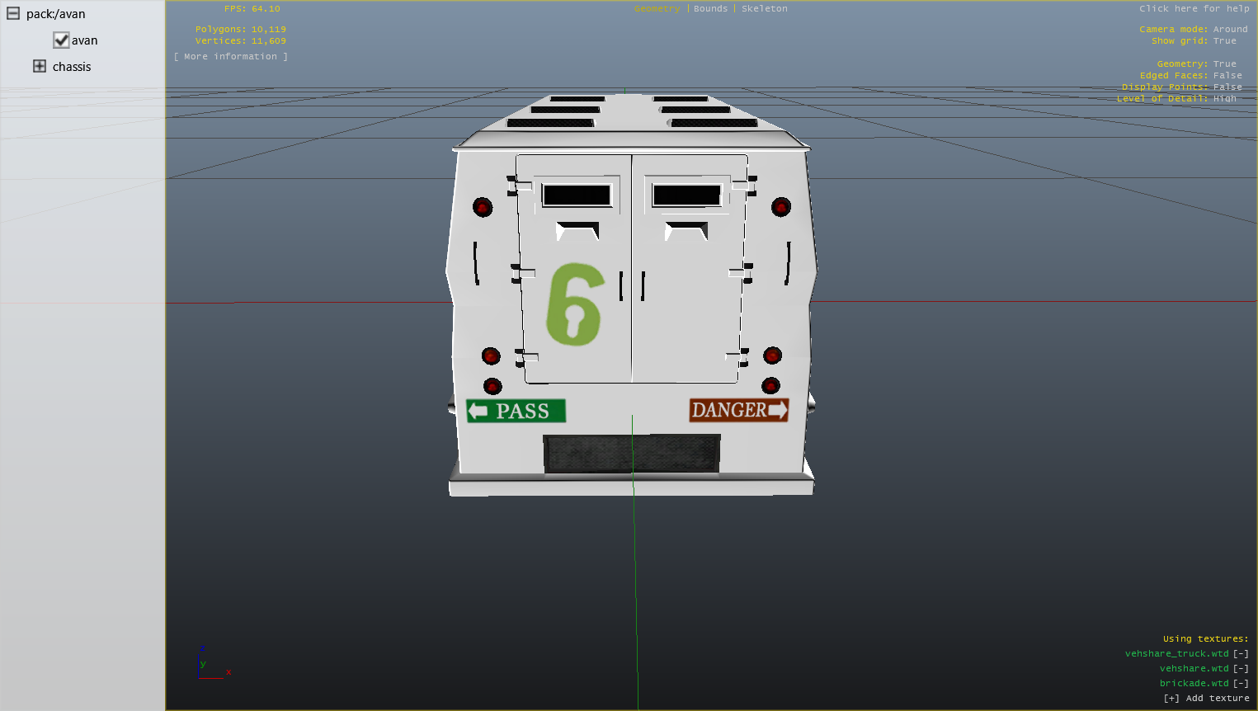The image size is (1258, 711).
Task: Switch to the Skeleton view tab
Action: 764,9
